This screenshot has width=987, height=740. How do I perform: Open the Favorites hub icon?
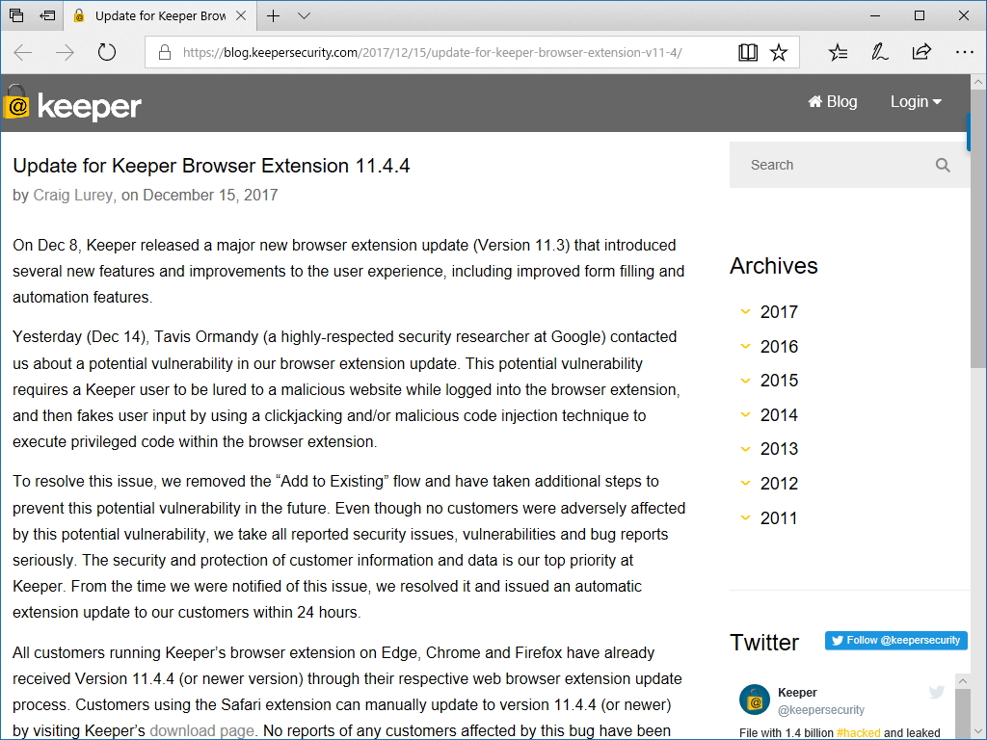tap(838, 52)
